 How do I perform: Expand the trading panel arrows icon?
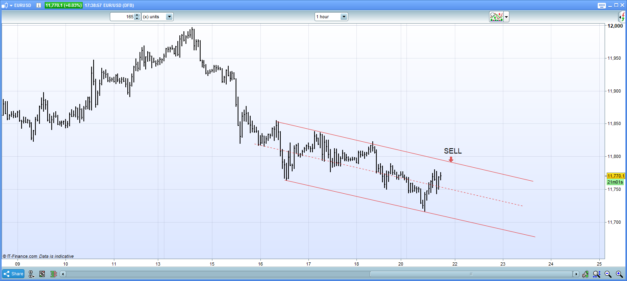(622, 17)
